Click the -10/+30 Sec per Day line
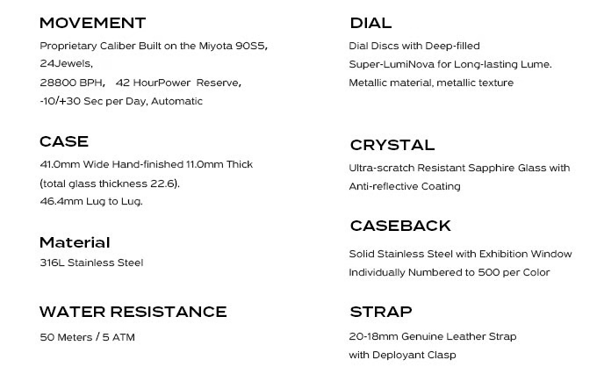597x367 pixels. coord(121,101)
